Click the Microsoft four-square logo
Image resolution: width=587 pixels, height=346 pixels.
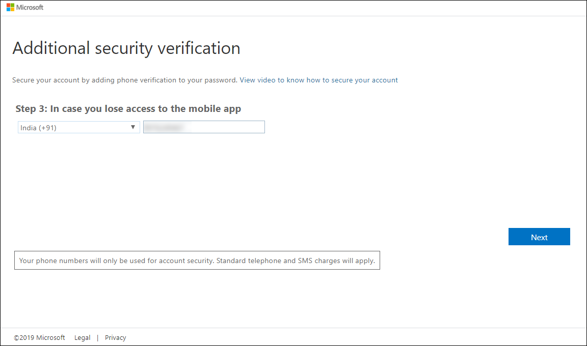[x=10, y=8]
